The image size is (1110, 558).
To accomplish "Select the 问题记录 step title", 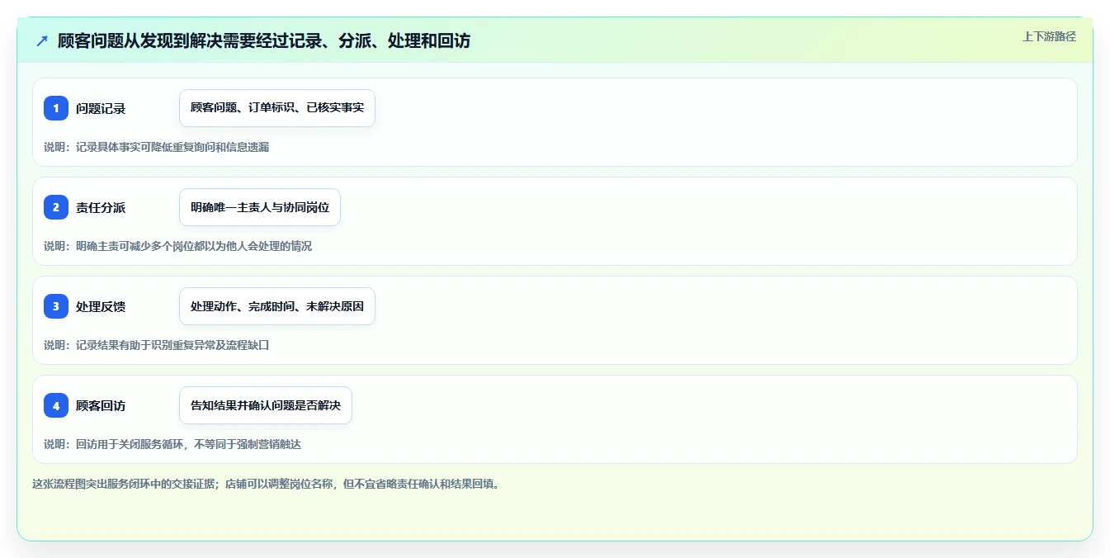I will (101, 108).
